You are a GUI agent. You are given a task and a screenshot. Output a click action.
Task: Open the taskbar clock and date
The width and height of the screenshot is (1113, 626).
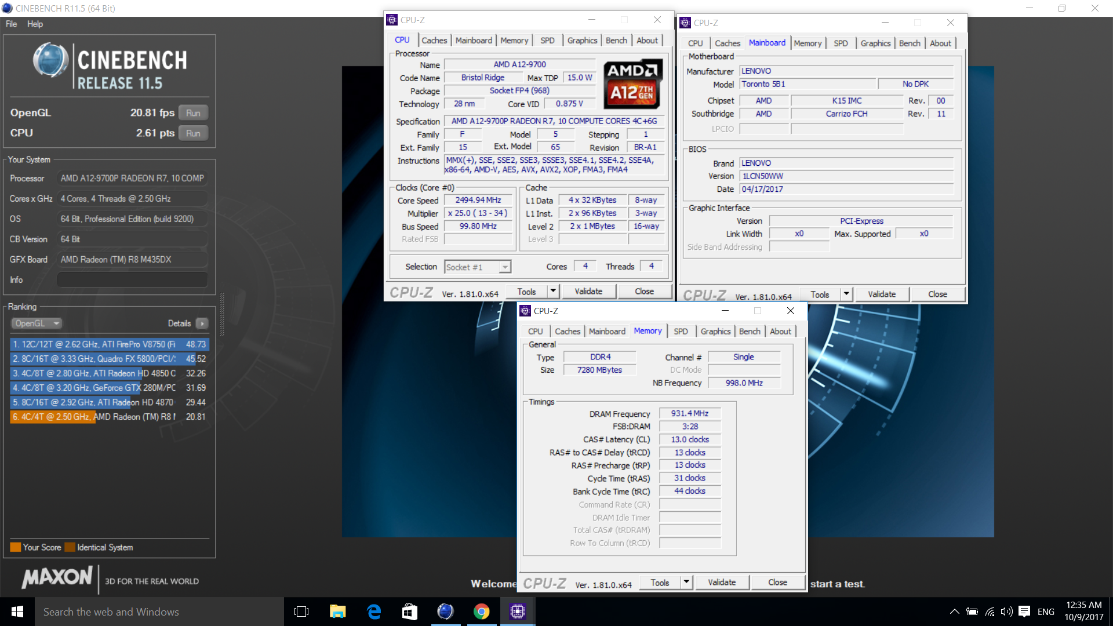[1083, 611]
